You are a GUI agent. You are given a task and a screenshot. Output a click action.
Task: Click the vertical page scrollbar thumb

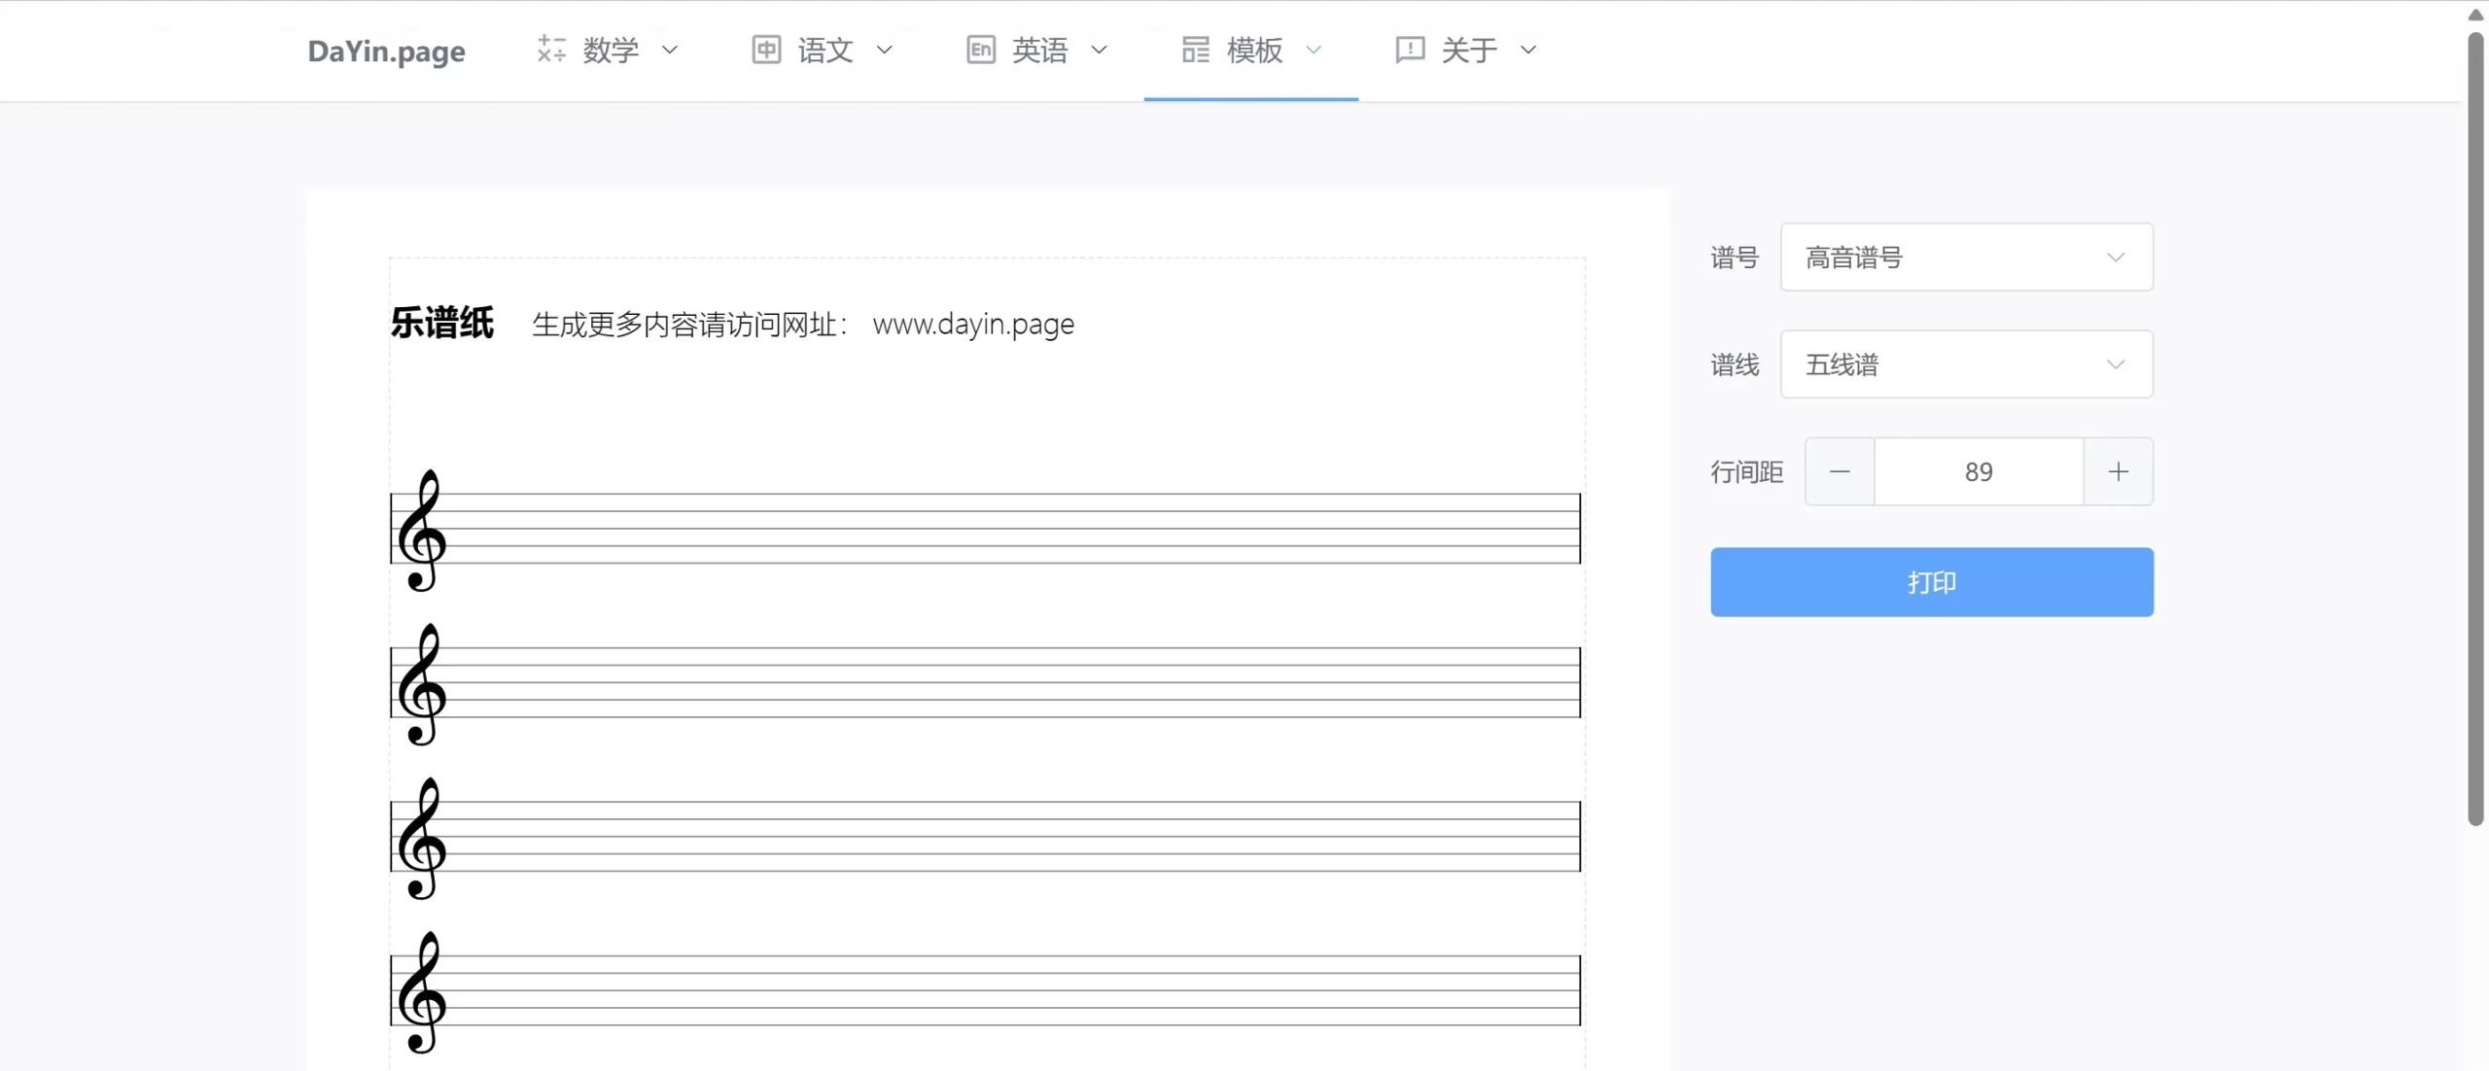2475,428
